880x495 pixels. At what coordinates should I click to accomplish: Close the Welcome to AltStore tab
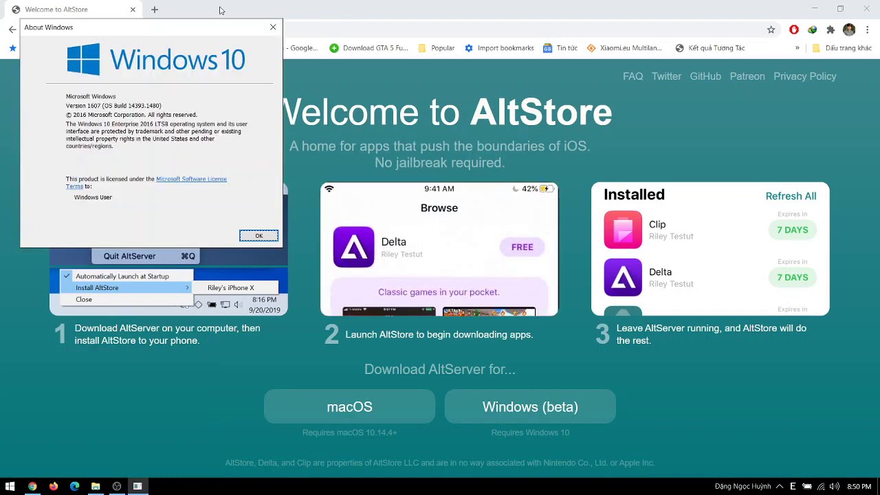coord(133,10)
